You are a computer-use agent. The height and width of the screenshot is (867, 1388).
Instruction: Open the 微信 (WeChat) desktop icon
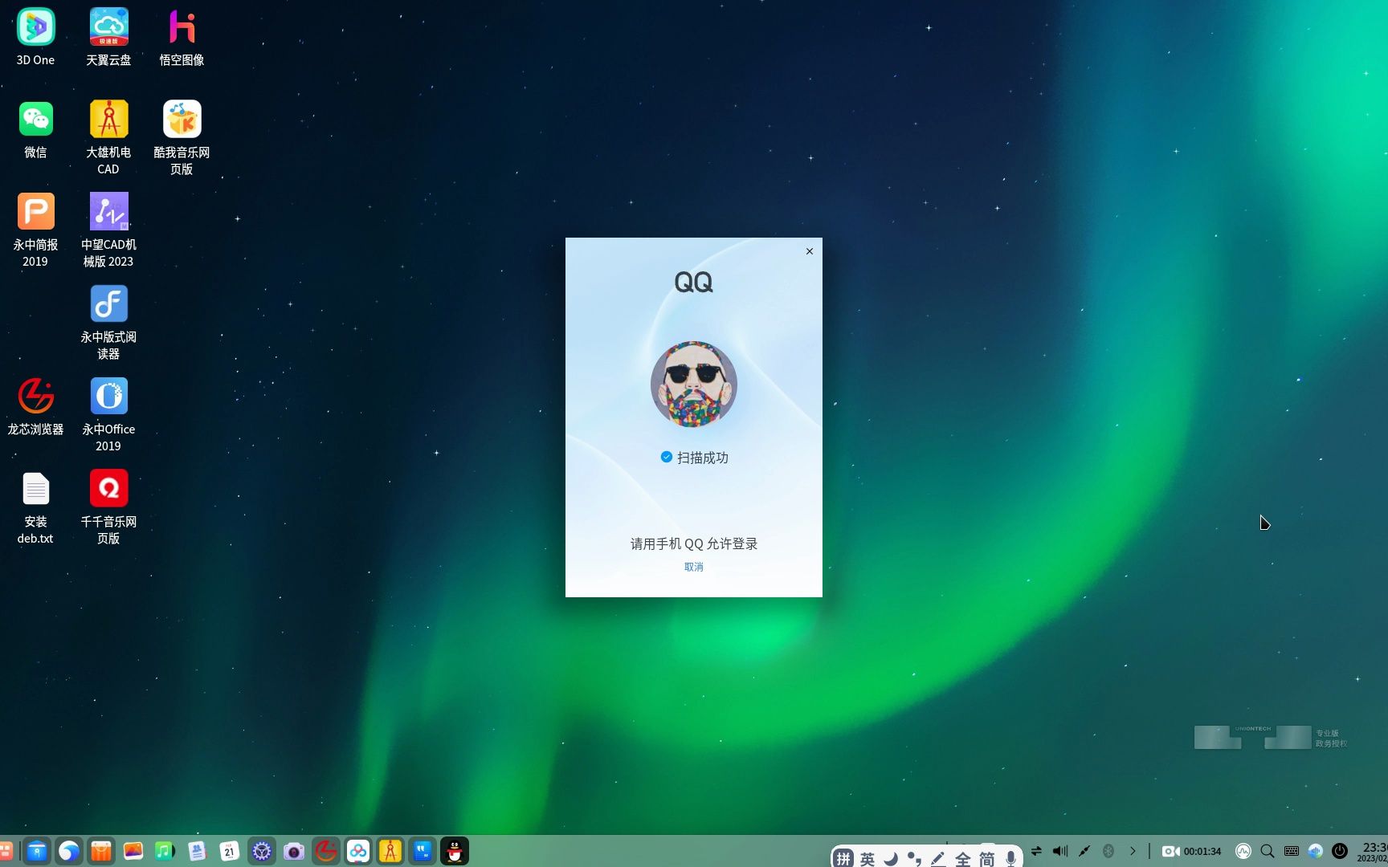coord(36,128)
